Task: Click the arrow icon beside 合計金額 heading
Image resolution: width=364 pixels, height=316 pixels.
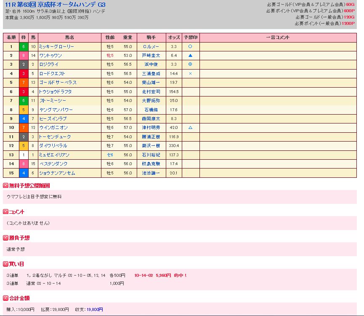Action: [5, 298]
